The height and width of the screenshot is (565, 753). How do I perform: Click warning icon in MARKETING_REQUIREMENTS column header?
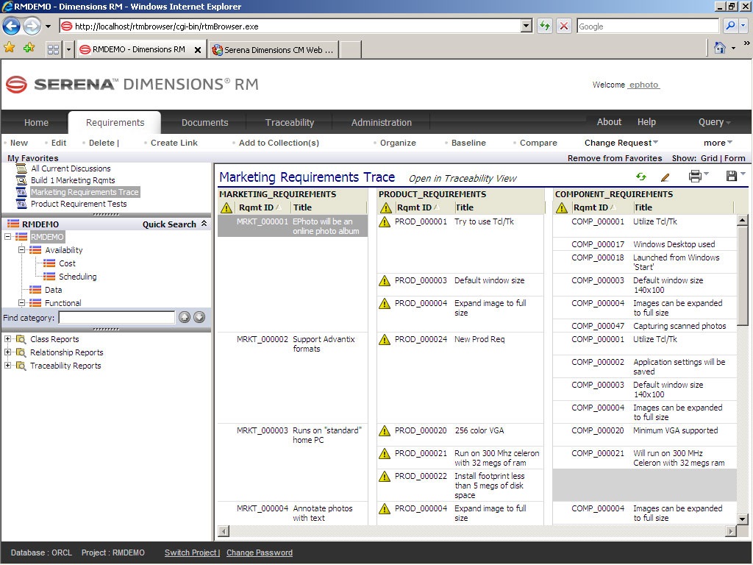tap(226, 208)
